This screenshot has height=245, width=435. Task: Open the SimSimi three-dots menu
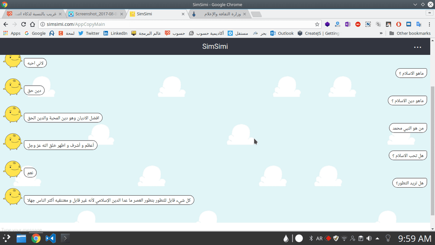tap(418, 47)
